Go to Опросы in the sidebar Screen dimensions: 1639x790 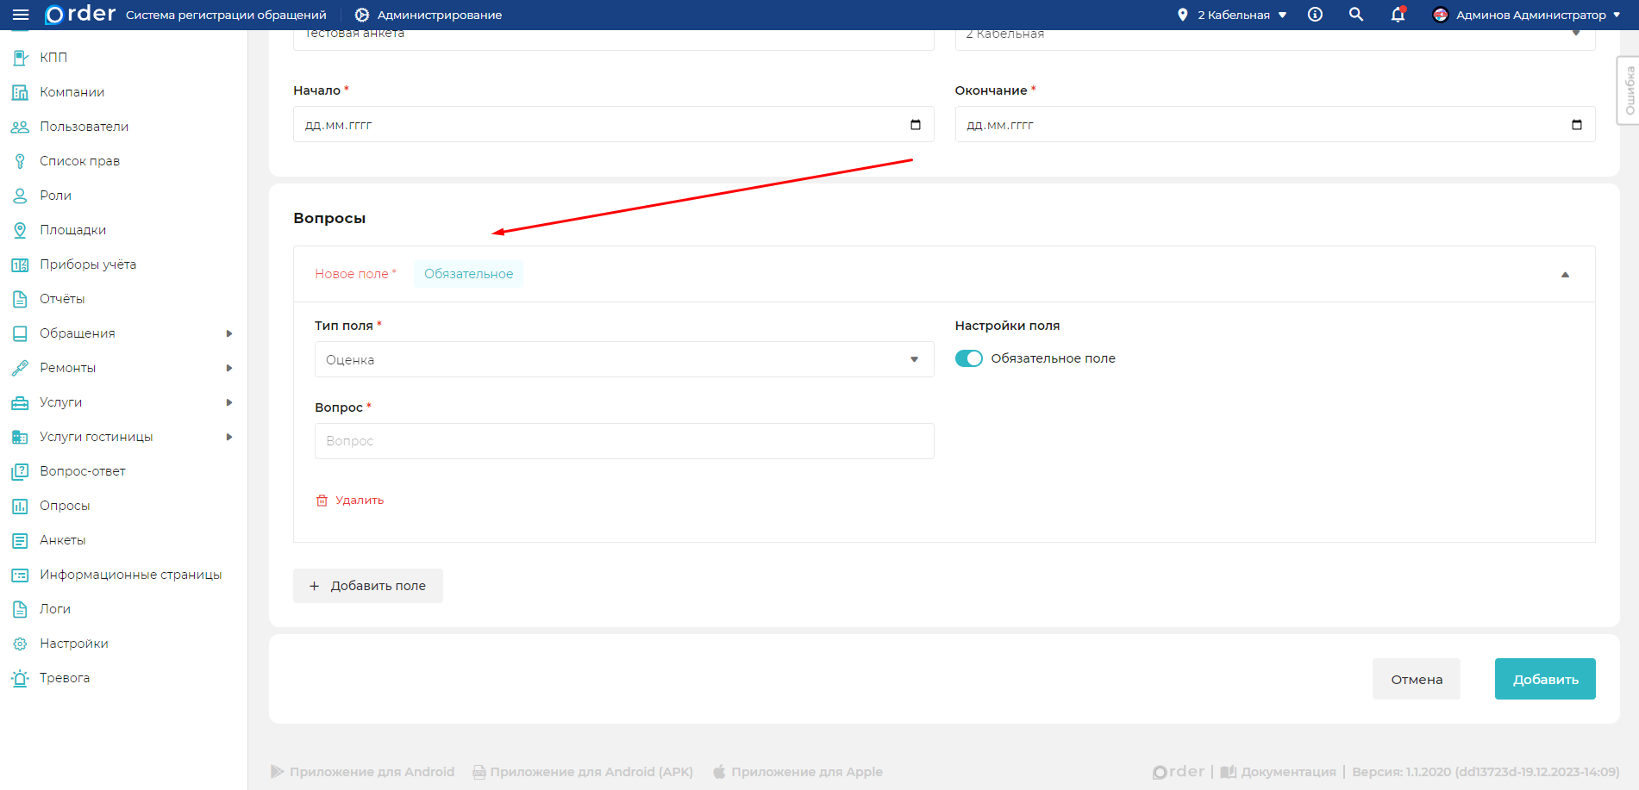[x=65, y=506]
